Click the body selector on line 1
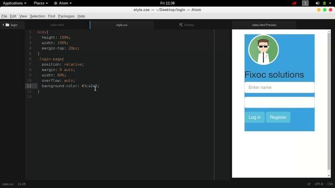The image size is (335, 188). pyautogui.click(x=42, y=32)
